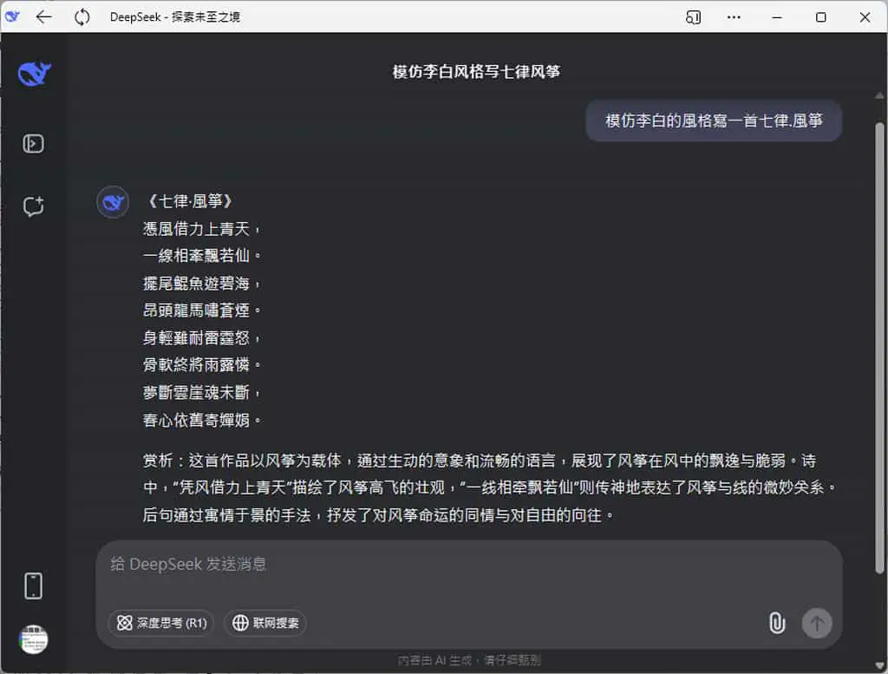Go back with the left arrow
The height and width of the screenshot is (674, 888).
44,17
